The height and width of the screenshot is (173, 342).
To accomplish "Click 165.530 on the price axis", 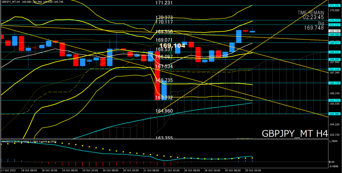I will click(x=334, y=104).
